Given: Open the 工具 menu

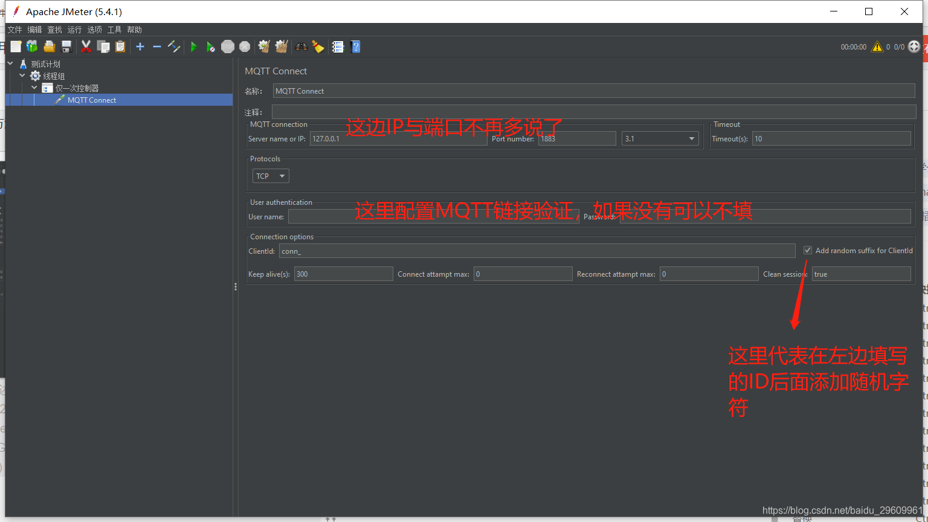Looking at the screenshot, I should pyautogui.click(x=114, y=29).
